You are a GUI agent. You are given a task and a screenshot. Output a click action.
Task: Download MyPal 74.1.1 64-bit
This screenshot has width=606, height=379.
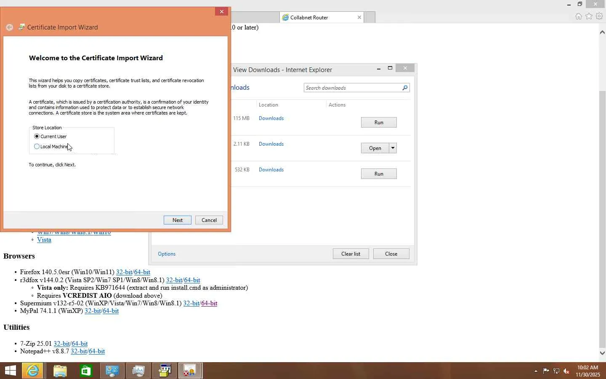111,311
